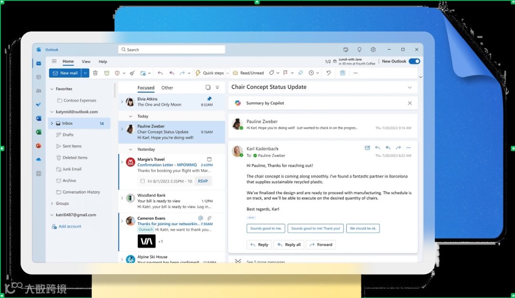Launch Excel from the left app rail
This screenshot has width=515, height=298.
[x=39, y=132]
